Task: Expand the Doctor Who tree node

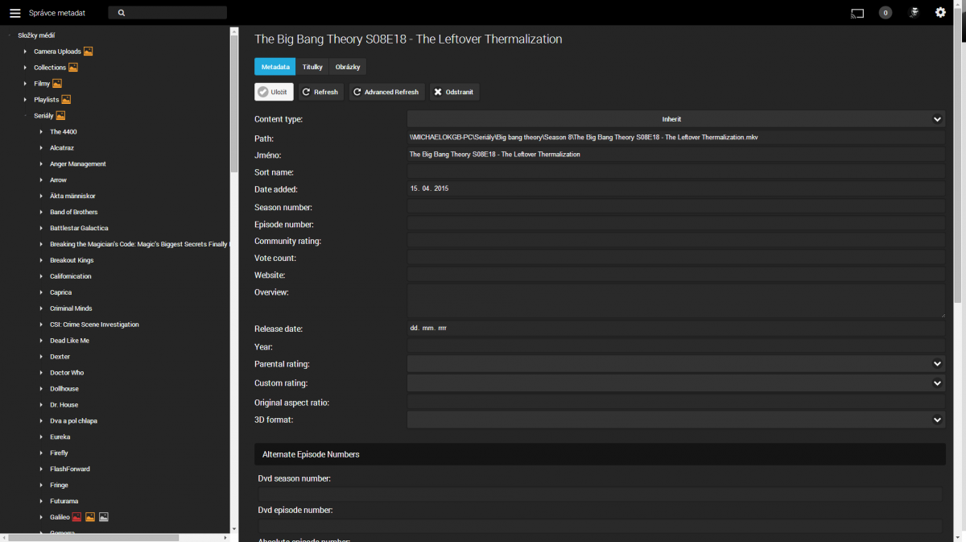Action: [x=42, y=373]
